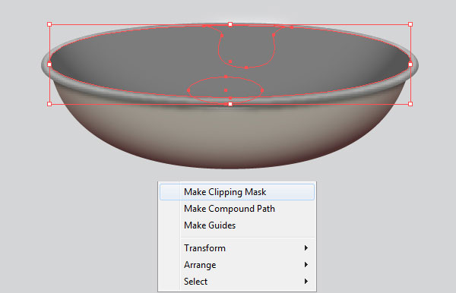The image size is (456, 293).
Task: Click the right anchor of small ellipse
Action: [262, 90]
